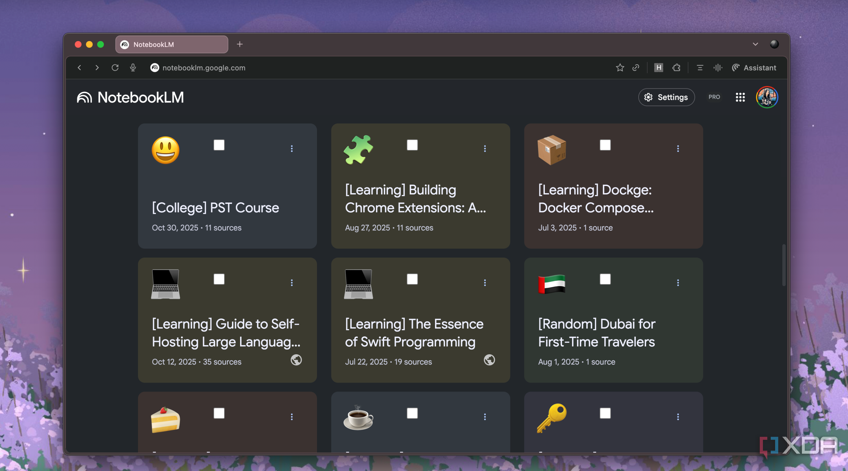Click the public globe icon on the Self-Hosting notebook

296,360
